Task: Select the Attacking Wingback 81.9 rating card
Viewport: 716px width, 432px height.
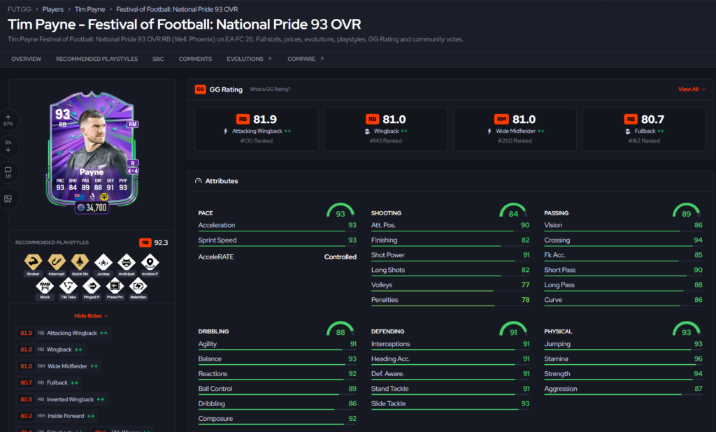Action: 257,129
